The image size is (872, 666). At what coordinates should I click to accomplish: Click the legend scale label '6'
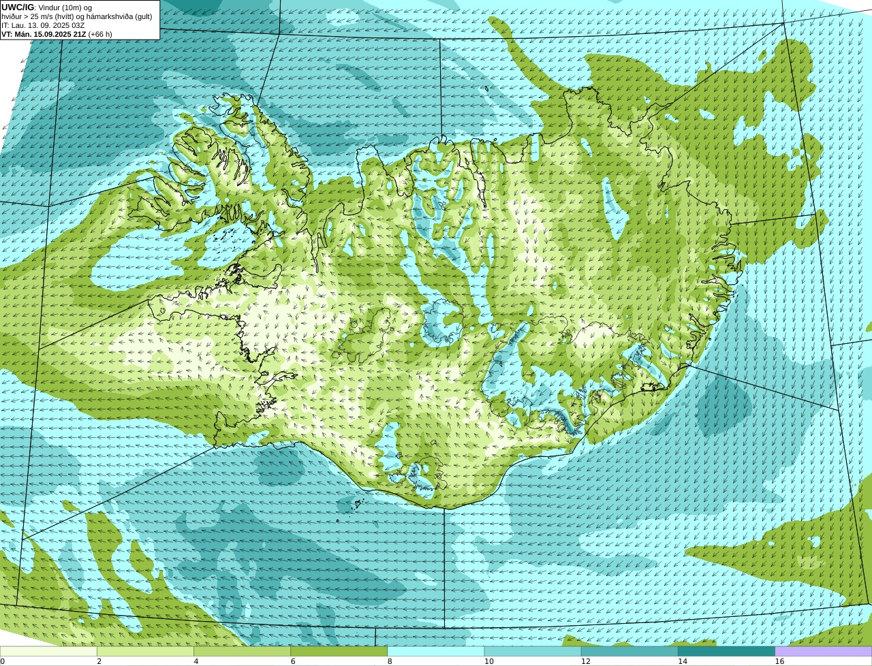293,661
